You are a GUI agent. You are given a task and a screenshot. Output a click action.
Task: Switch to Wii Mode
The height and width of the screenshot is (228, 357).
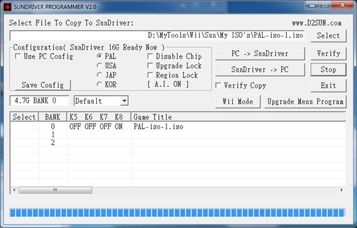click(x=238, y=102)
